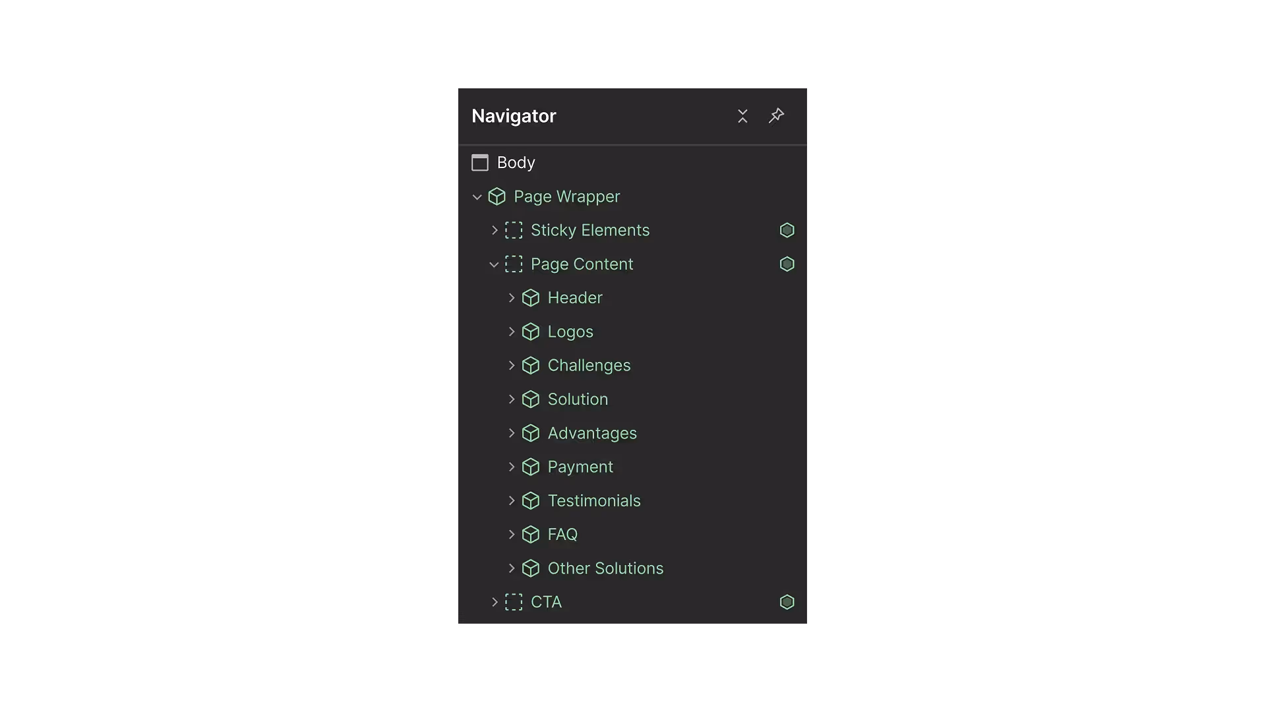Expand the Challenges element

(x=512, y=365)
